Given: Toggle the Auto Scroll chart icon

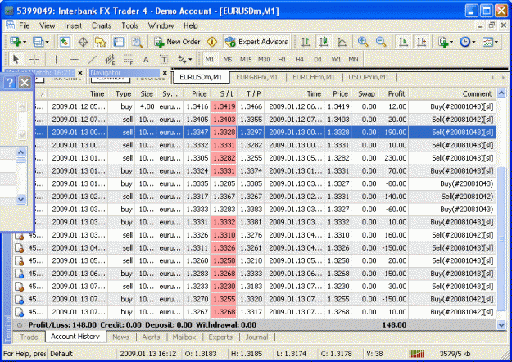Looking at the screenshot, I should [404, 42].
